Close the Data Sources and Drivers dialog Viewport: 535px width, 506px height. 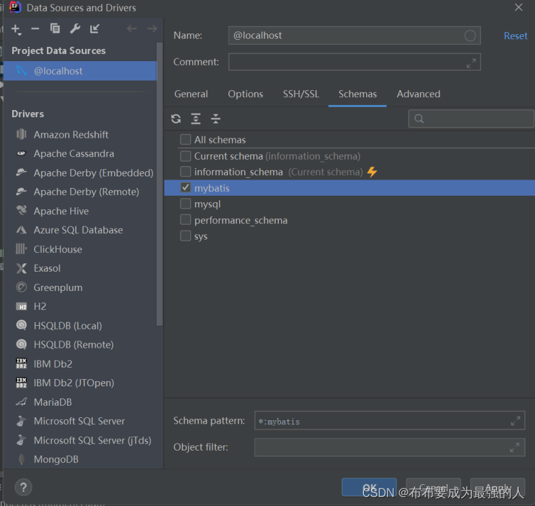pyautogui.click(x=518, y=8)
